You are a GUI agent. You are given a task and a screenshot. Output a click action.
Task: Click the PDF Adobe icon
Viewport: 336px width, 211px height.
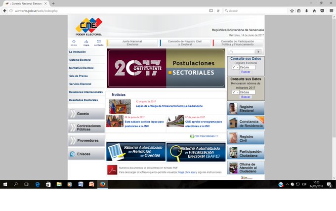click(112, 169)
